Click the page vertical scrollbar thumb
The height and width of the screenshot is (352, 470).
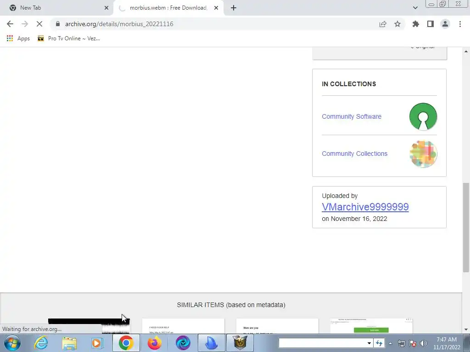tap(466, 227)
